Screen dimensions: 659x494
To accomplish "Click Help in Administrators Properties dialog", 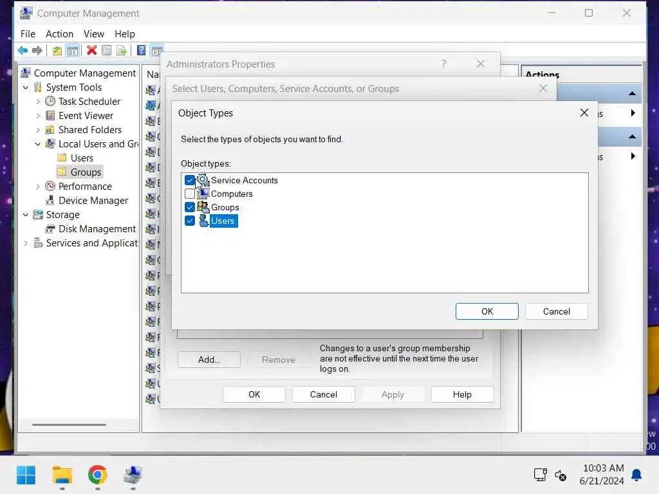I will (462, 394).
